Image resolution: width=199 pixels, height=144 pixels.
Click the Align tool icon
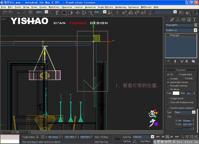[x=188, y=13]
